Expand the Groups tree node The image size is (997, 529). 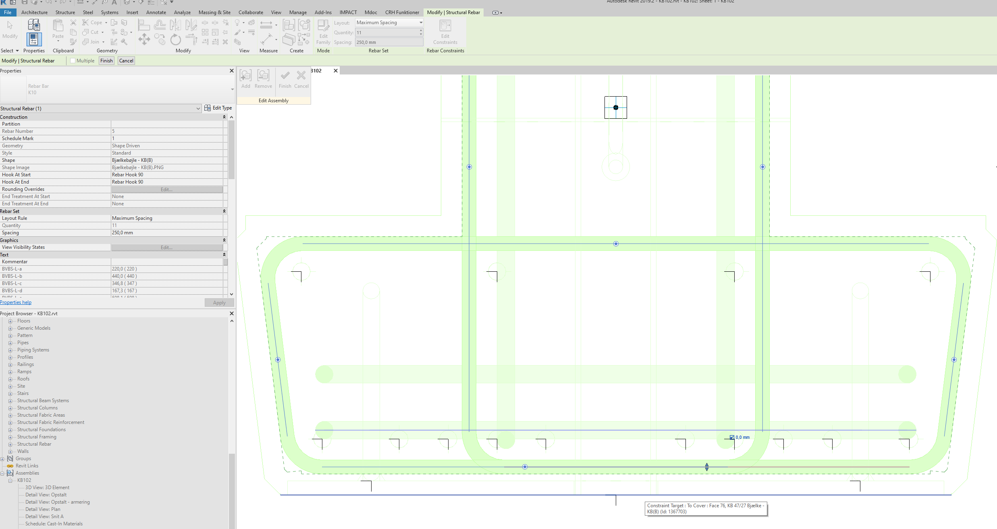[2, 459]
